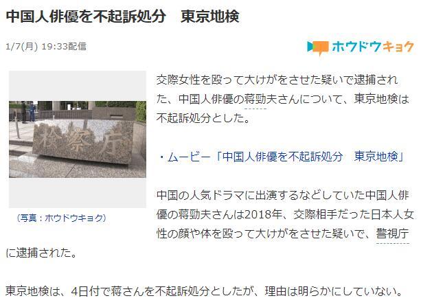Click the underlined 警視庁 keyword link

[393, 234]
